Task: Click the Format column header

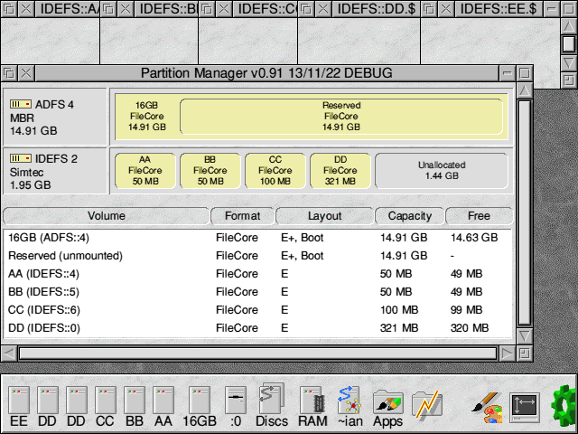Action: (x=243, y=216)
